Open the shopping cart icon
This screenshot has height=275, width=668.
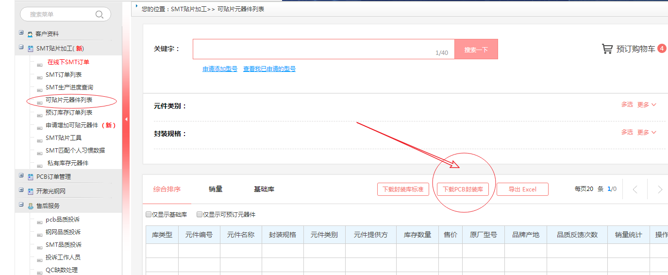pyautogui.click(x=607, y=49)
